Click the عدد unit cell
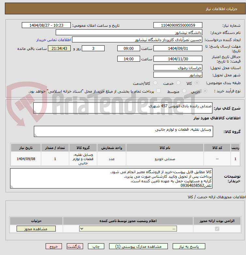 pos(112,159)
